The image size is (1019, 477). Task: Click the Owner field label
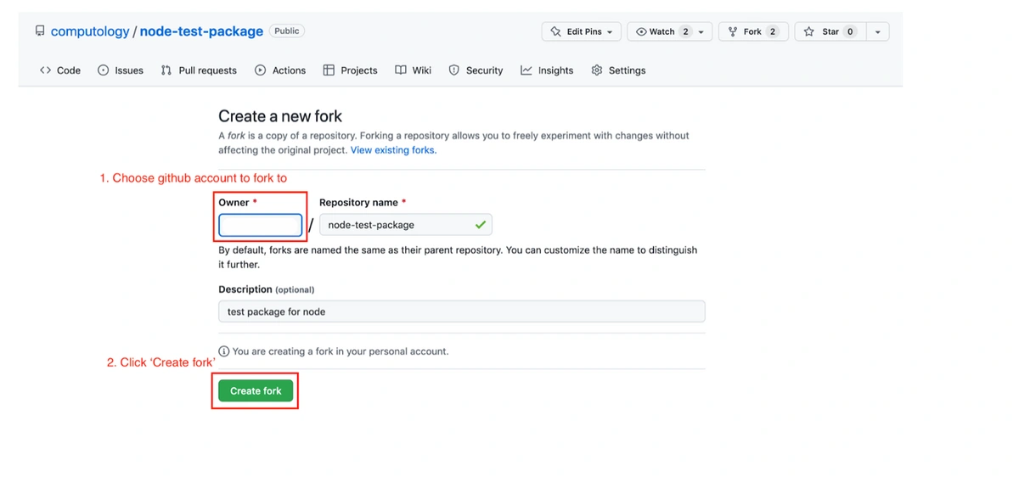pyautogui.click(x=238, y=203)
